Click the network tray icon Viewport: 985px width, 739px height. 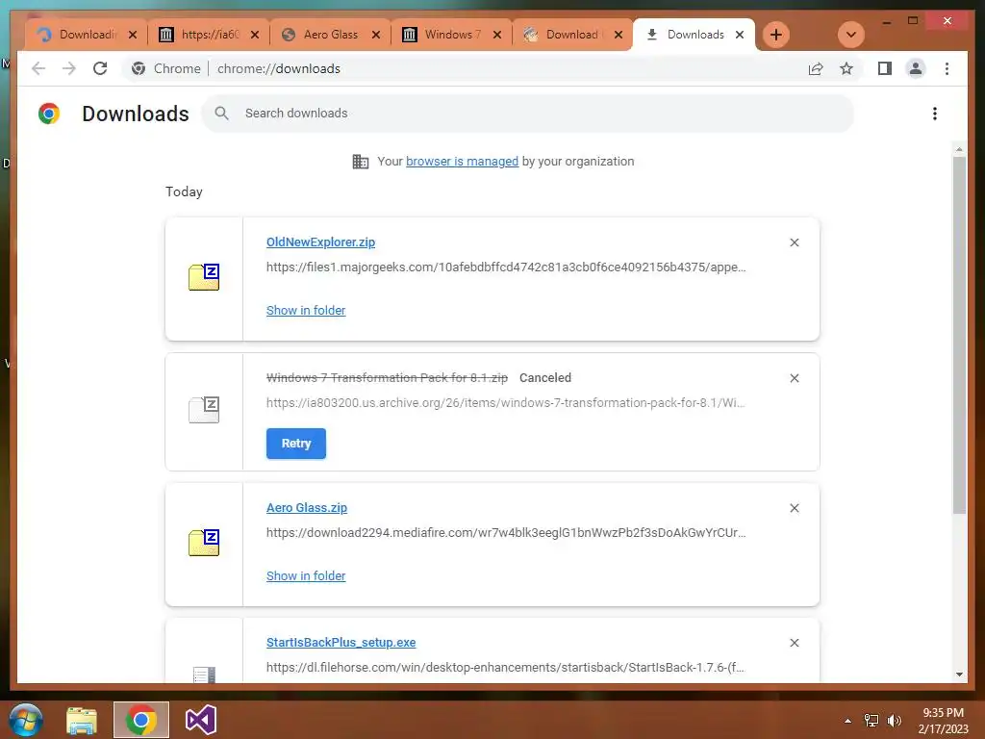[x=871, y=721]
